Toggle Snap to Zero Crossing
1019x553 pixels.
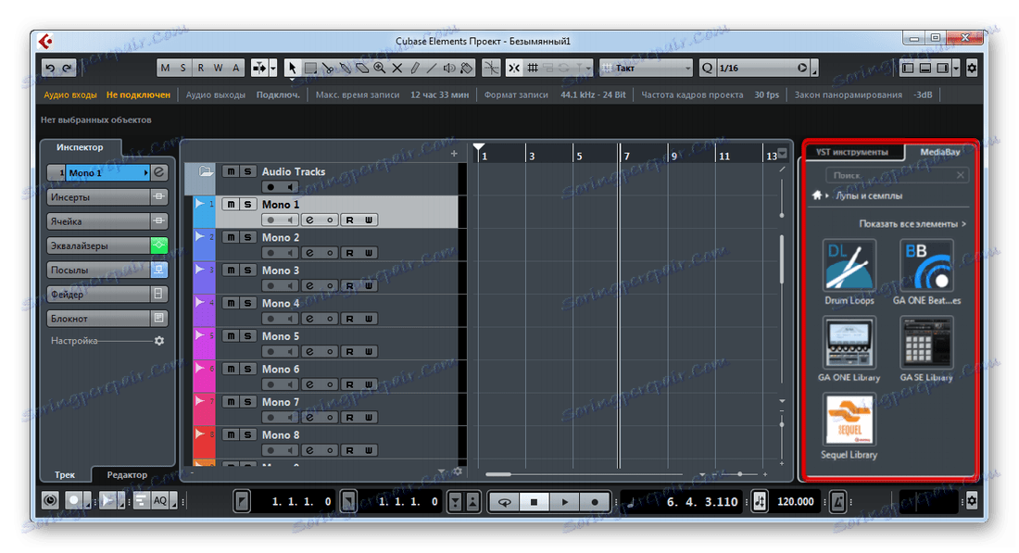point(492,68)
